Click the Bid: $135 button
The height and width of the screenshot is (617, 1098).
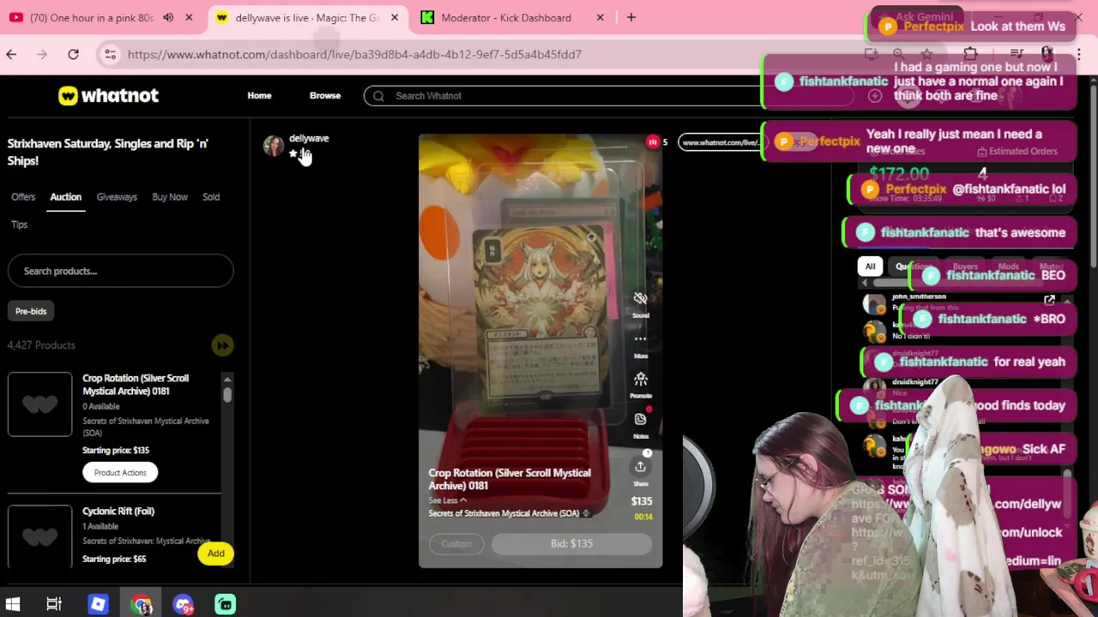pos(571,543)
